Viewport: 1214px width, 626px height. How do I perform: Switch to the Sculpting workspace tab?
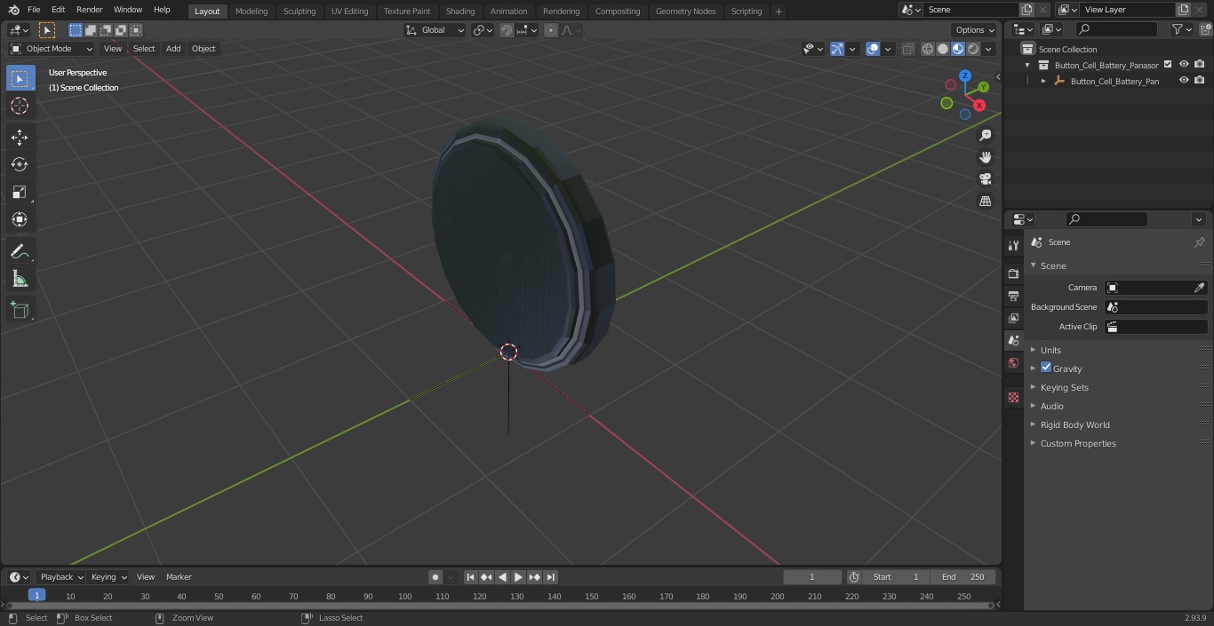[300, 12]
